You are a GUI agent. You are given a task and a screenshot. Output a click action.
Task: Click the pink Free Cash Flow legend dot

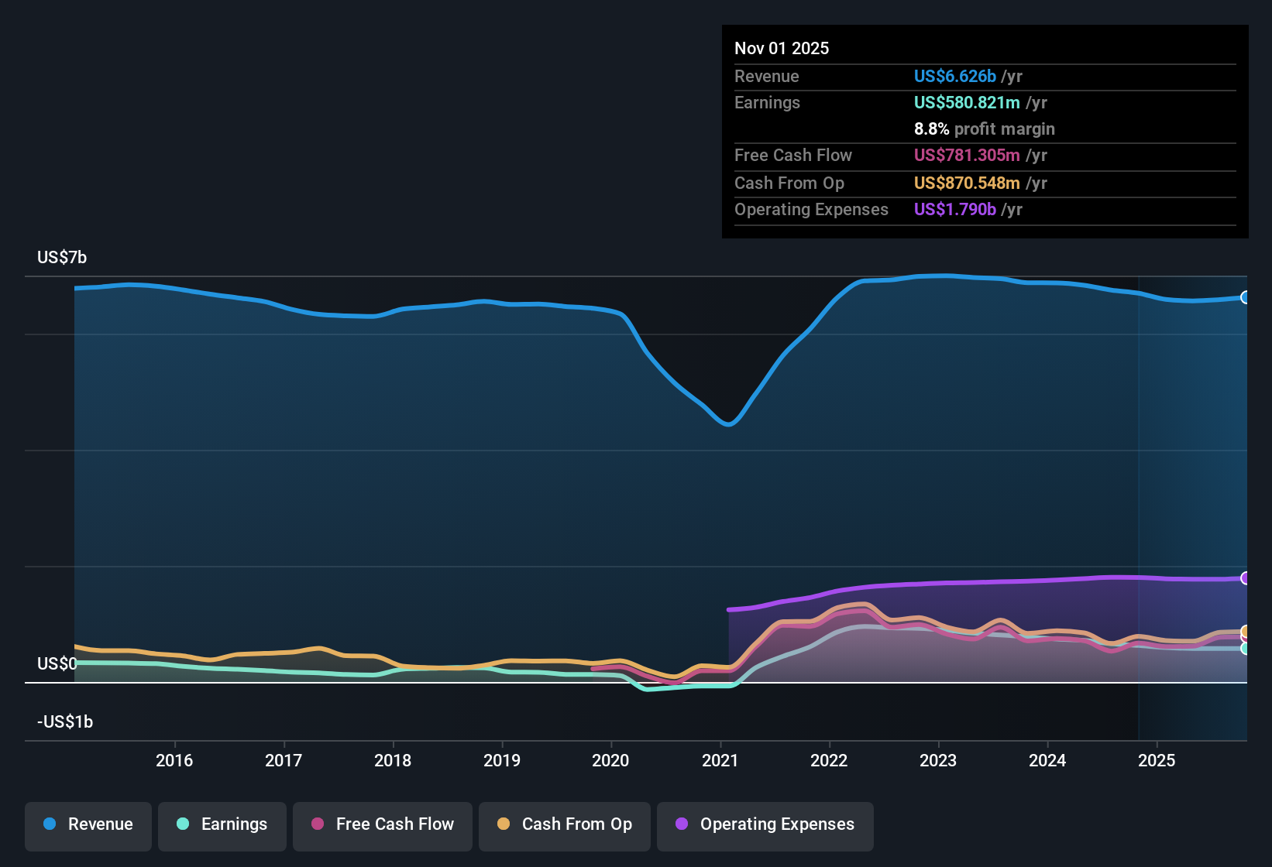318,824
